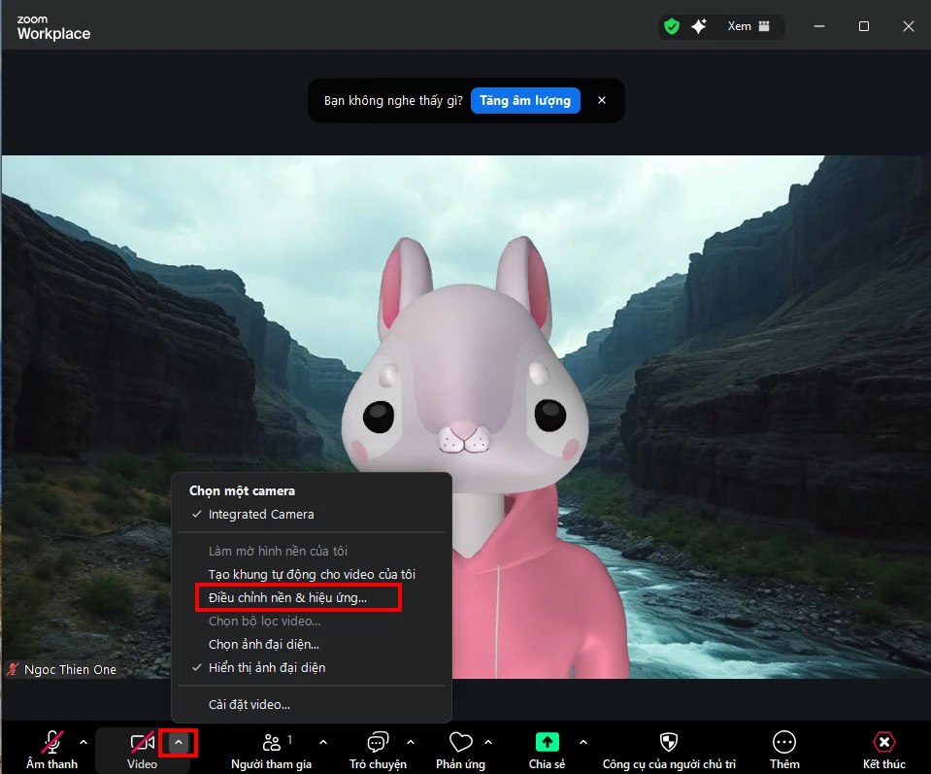This screenshot has height=774, width=931.
Task: Open the Người tham gia participants panel
Action: (x=272, y=744)
